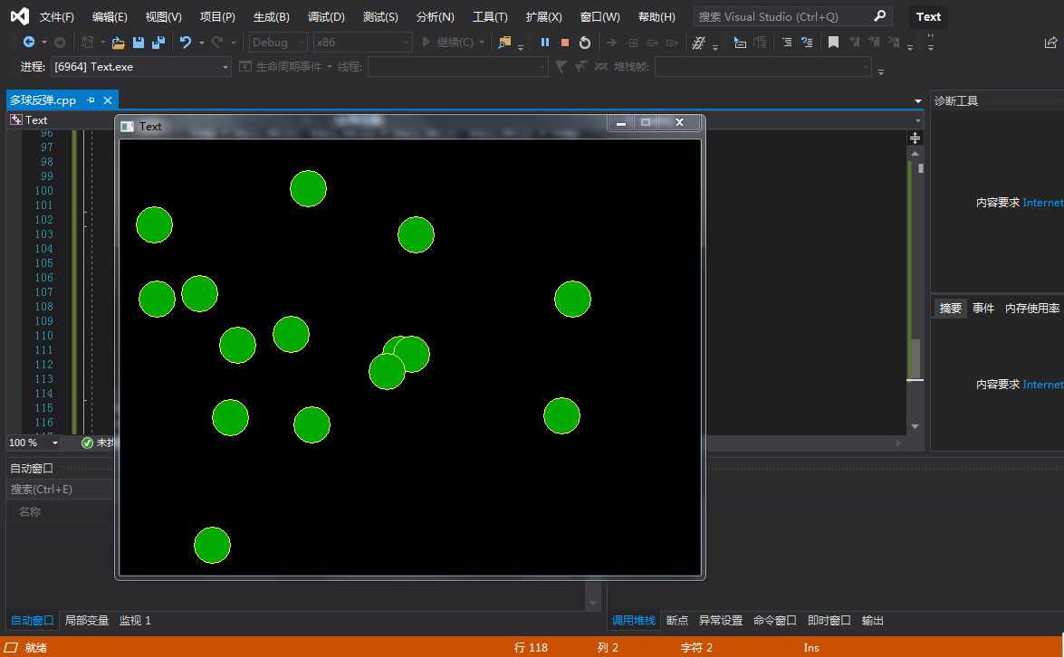This screenshot has width=1064, height=657.
Task: Click the editor split window icon
Action: [x=915, y=138]
